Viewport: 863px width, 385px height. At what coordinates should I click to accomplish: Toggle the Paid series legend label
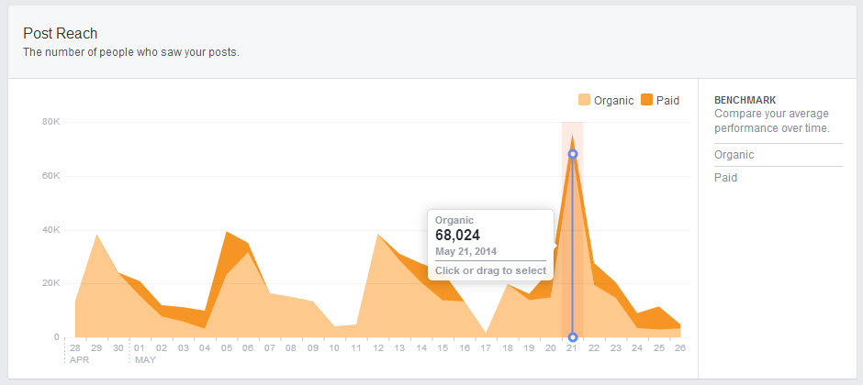point(667,100)
